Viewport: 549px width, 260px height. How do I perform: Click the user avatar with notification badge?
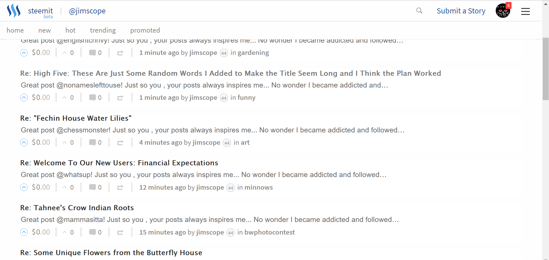coord(503,10)
